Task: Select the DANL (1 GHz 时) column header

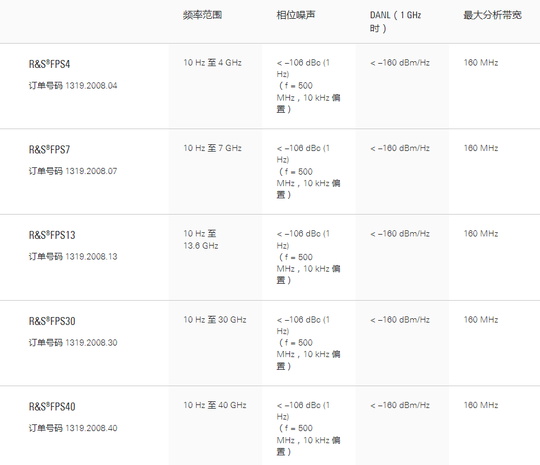Action: pos(395,21)
